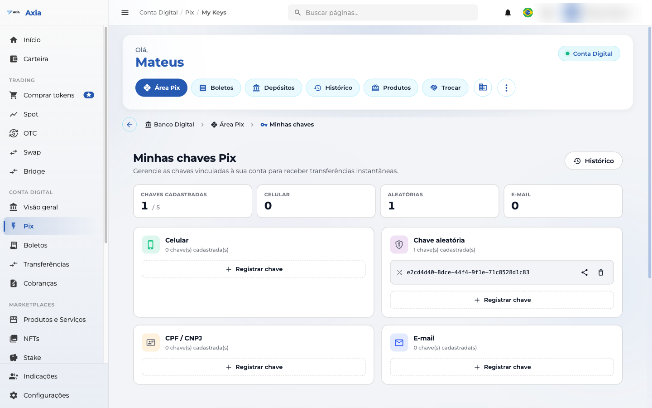Register a new E-mail key
The image size is (652, 408).
point(502,367)
